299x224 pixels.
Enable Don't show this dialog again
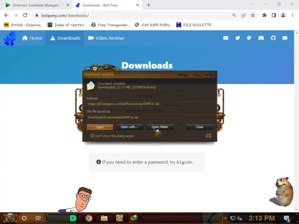click(92, 136)
